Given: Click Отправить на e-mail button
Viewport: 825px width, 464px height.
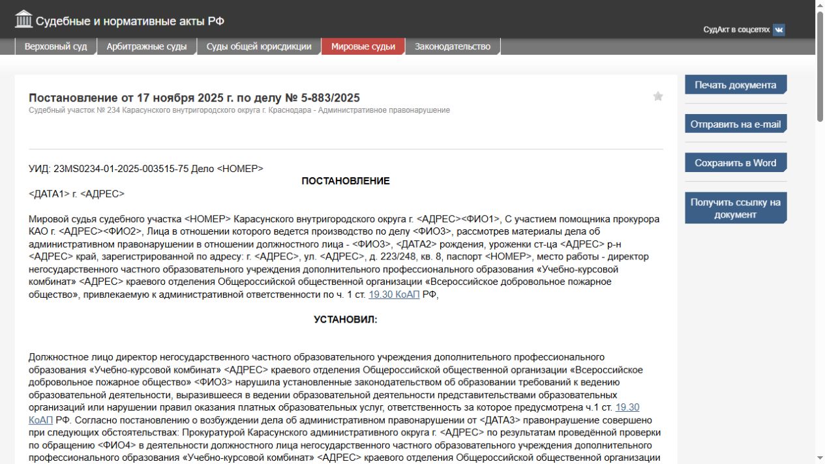Looking at the screenshot, I should click(736, 124).
